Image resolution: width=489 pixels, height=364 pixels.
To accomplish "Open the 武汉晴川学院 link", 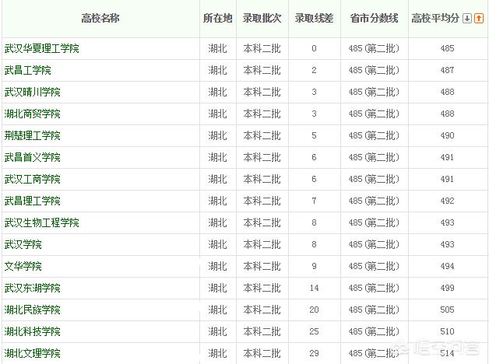I will point(33,93).
